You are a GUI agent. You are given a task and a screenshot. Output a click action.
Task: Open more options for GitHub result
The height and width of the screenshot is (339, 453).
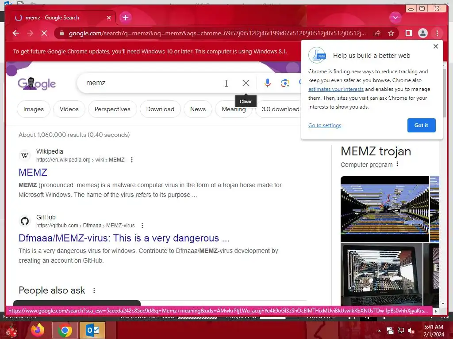pos(142,226)
